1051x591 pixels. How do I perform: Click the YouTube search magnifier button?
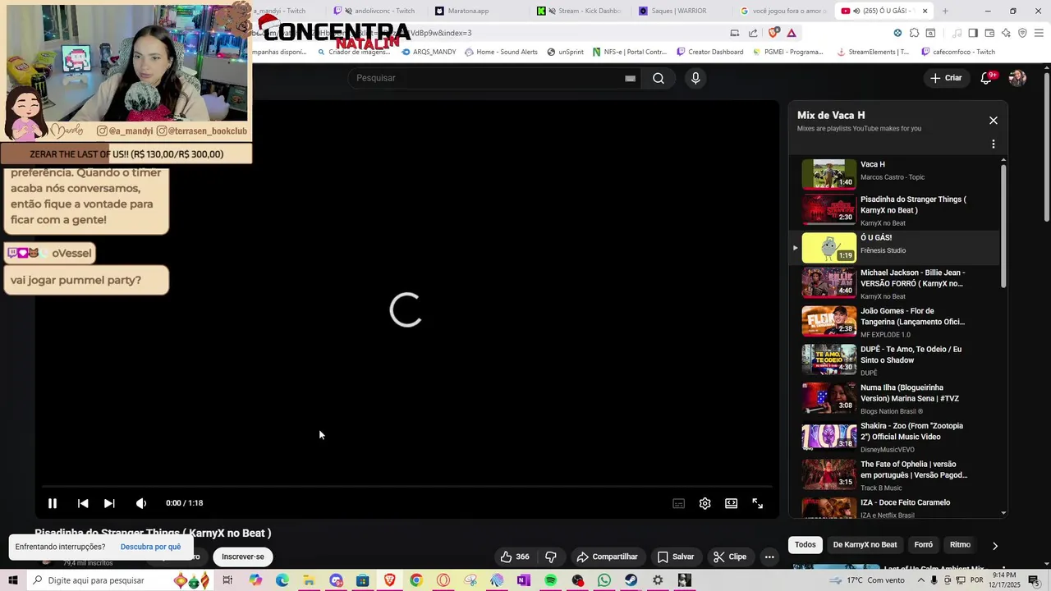pos(659,78)
